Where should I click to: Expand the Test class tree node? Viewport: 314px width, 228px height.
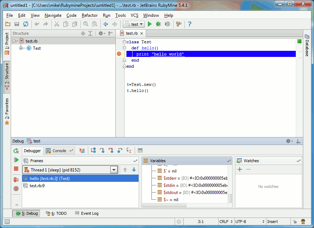click(21, 48)
